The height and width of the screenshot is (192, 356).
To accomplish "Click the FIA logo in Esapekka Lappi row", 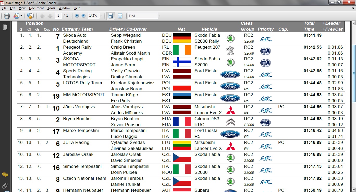I will (265, 63).
